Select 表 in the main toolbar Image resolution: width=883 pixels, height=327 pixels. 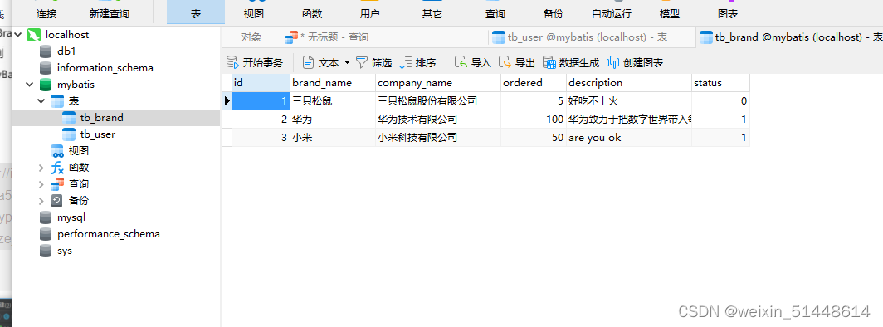point(195,13)
